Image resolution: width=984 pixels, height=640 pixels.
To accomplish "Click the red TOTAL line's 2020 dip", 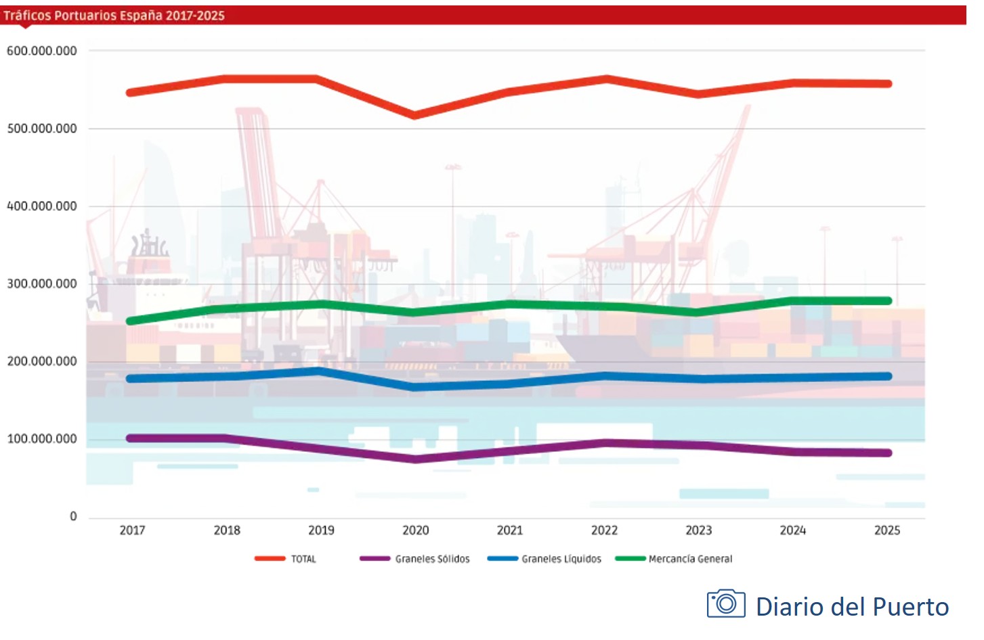I will pyautogui.click(x=415, y=116).
